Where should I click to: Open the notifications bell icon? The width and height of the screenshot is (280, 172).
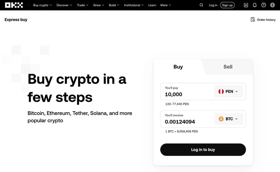(255, 5)
